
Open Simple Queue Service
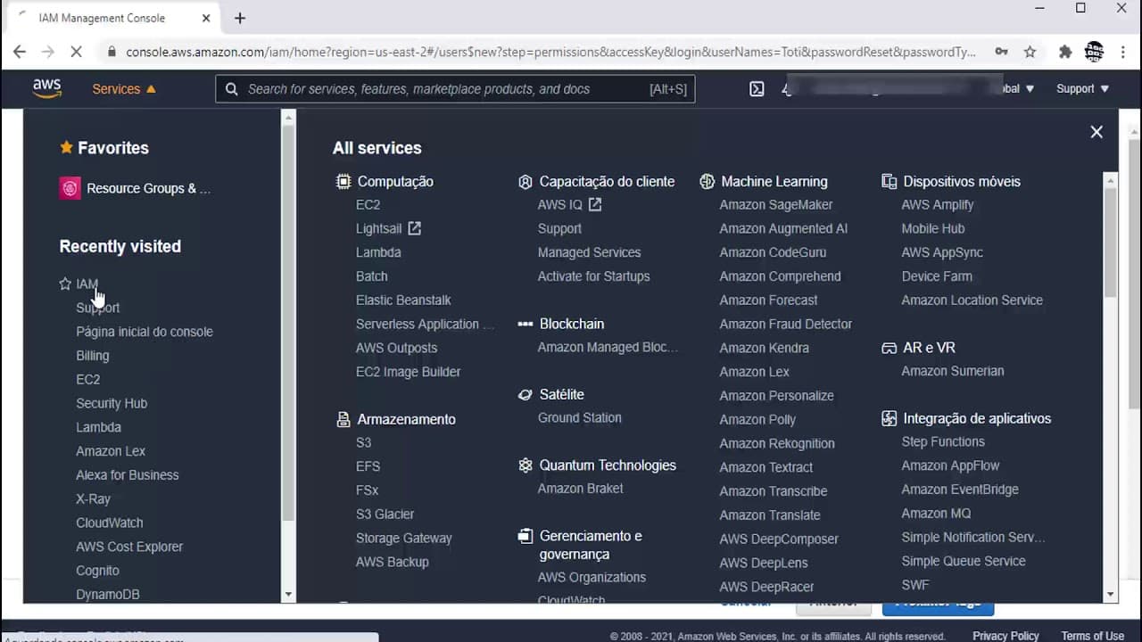point(964,561)
